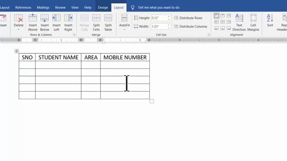Open the References tab
The width and height of the screenshot is (287, 161).
pyautogui.click(x=23, y=8)
